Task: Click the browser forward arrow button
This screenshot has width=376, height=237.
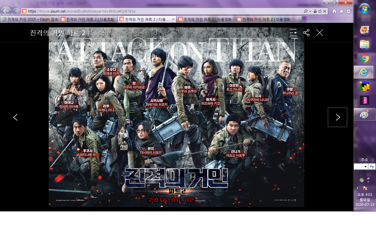Action: pyautogui.click(x=16, y=11)
